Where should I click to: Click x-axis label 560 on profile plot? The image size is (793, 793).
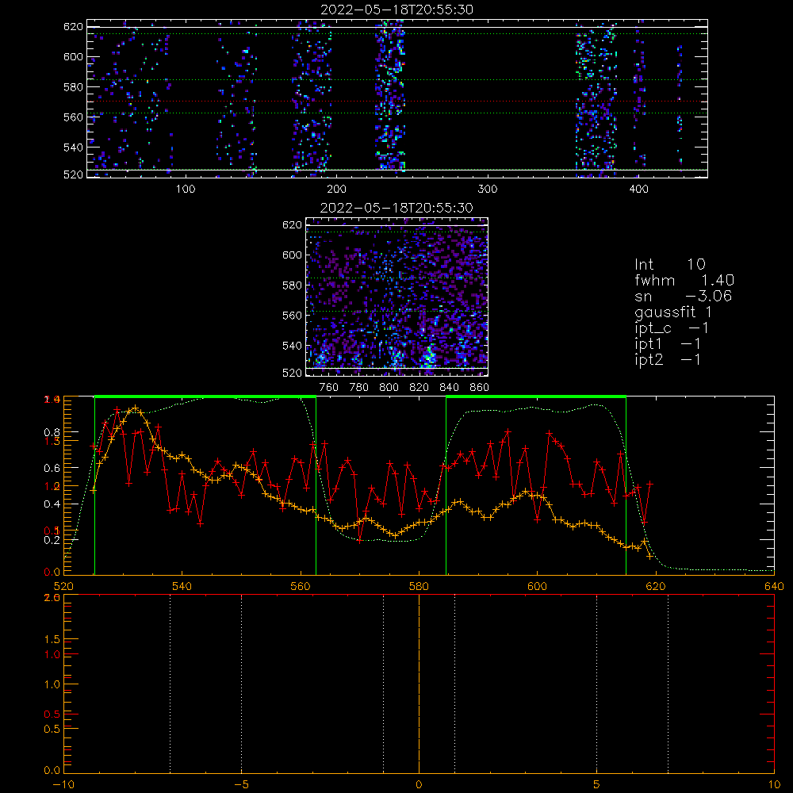coord(301,586)
